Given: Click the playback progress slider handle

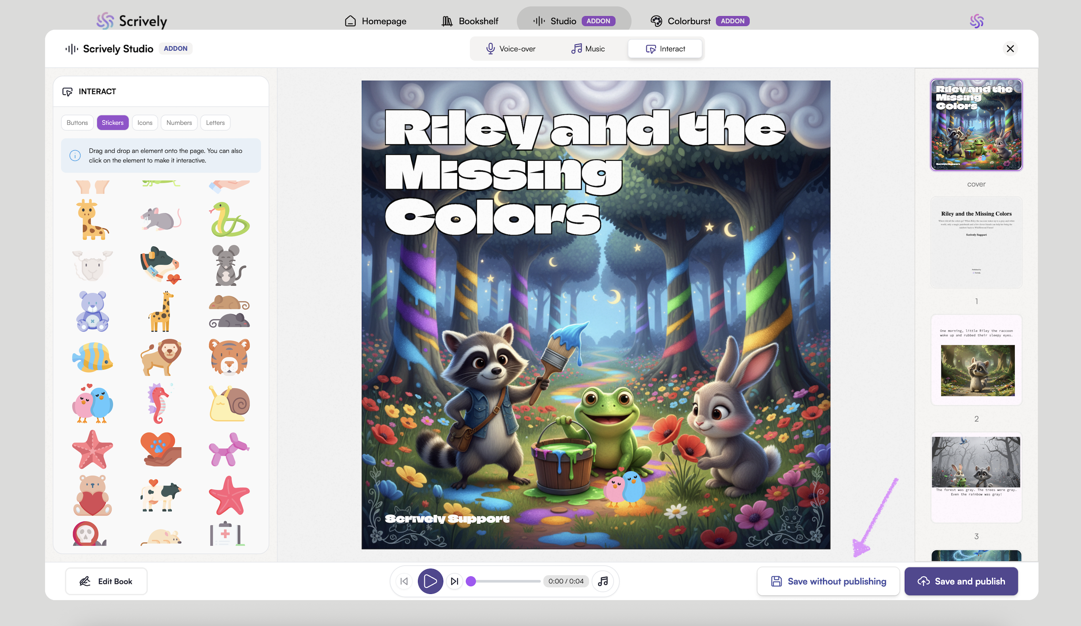Looking at the screenshot, I should [x=471, y=581].
